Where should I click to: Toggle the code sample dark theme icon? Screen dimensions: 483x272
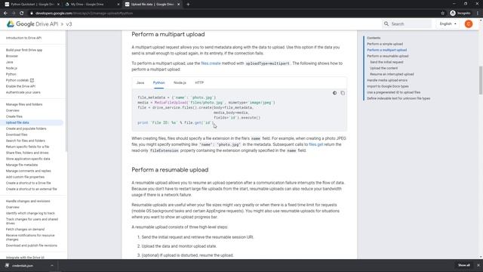[334, 93]
